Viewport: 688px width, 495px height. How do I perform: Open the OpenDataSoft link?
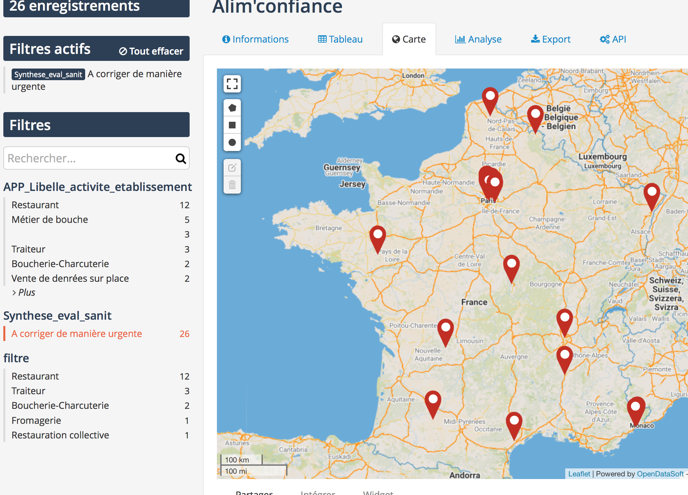tap(660, 474)
